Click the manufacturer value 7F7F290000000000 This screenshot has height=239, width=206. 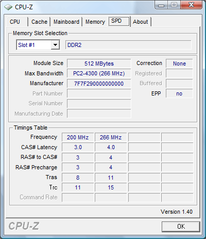pyautogui.click(x=99, y=84)
